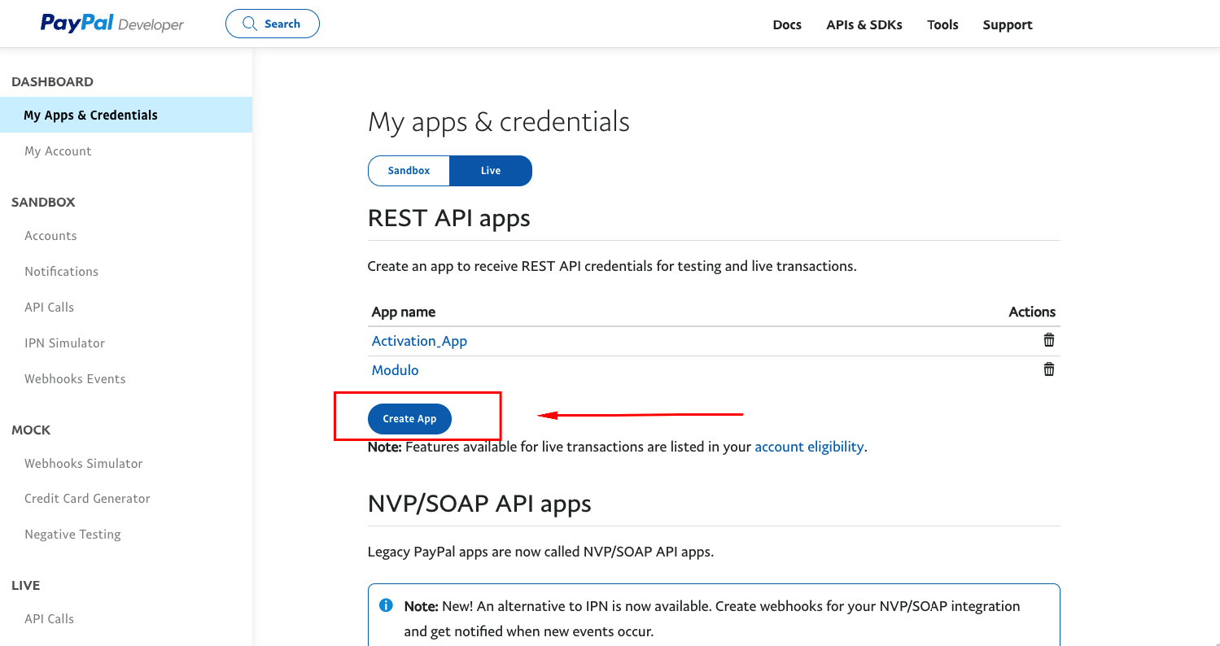1220x646 pixels.
Task: Open the Activation_App app link
Action: click(x=419, y=341)
